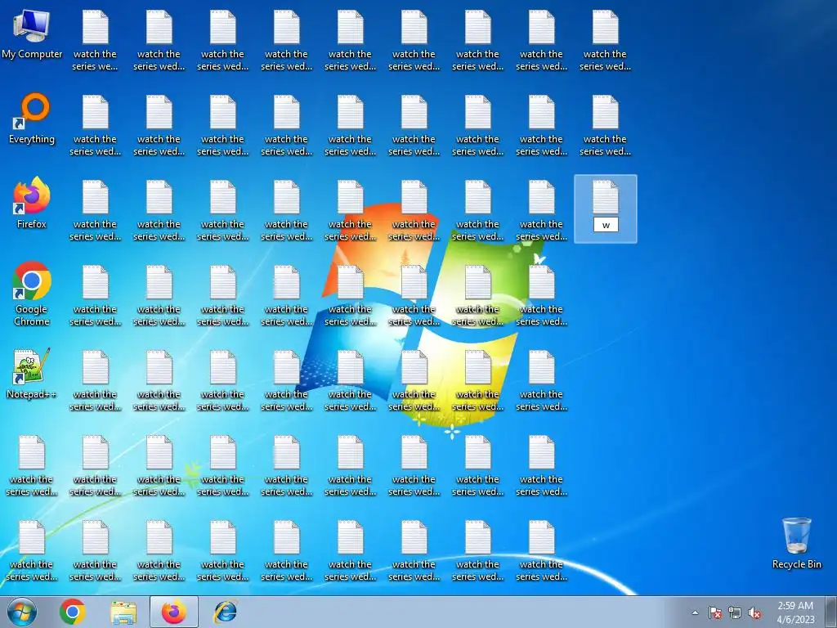
Task: Click the highlighted file icon being renamed
Action: pos(606,197)
